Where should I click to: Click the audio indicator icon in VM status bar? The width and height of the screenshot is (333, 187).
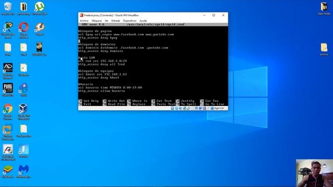tap(181, 108)
